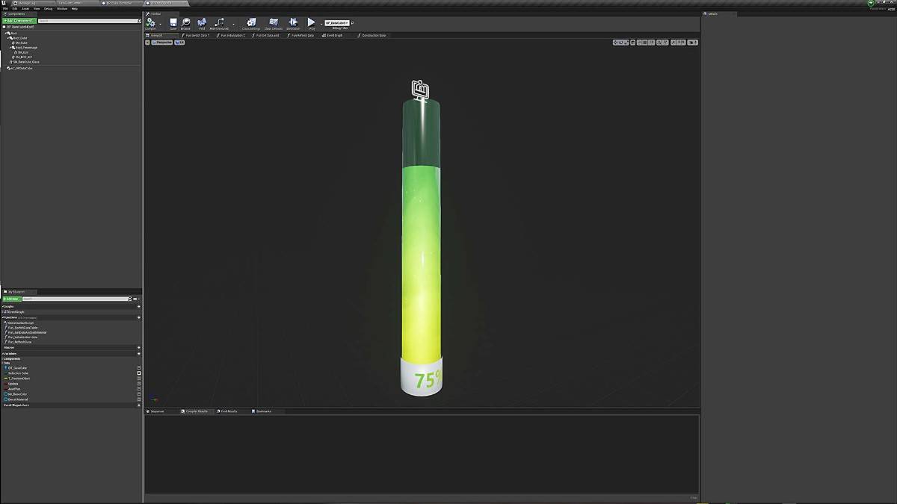
Task: Toggle T_PositionOffset variable editable eye
Action: 139,379
